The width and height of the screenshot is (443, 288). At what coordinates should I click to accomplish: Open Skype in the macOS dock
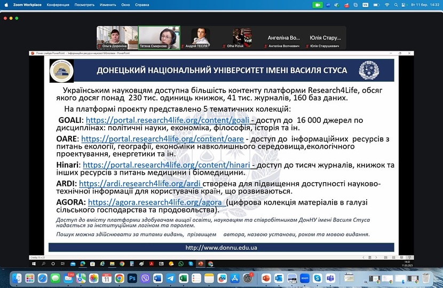coord(317,278)
